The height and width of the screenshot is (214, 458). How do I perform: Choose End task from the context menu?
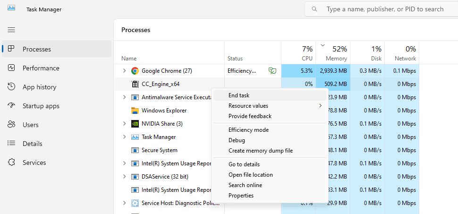pyautogui.click(x=270, y=95)
